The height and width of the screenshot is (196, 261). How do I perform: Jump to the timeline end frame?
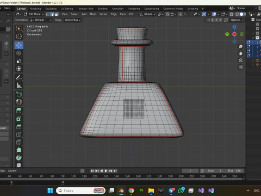115,171
